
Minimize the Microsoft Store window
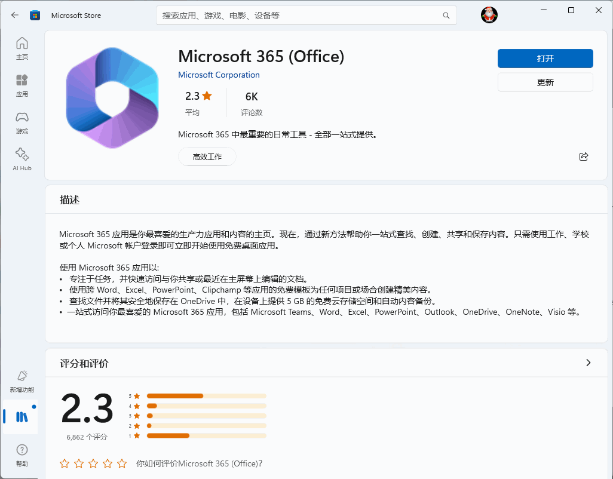pyautogui.click(x=544, y=10)
